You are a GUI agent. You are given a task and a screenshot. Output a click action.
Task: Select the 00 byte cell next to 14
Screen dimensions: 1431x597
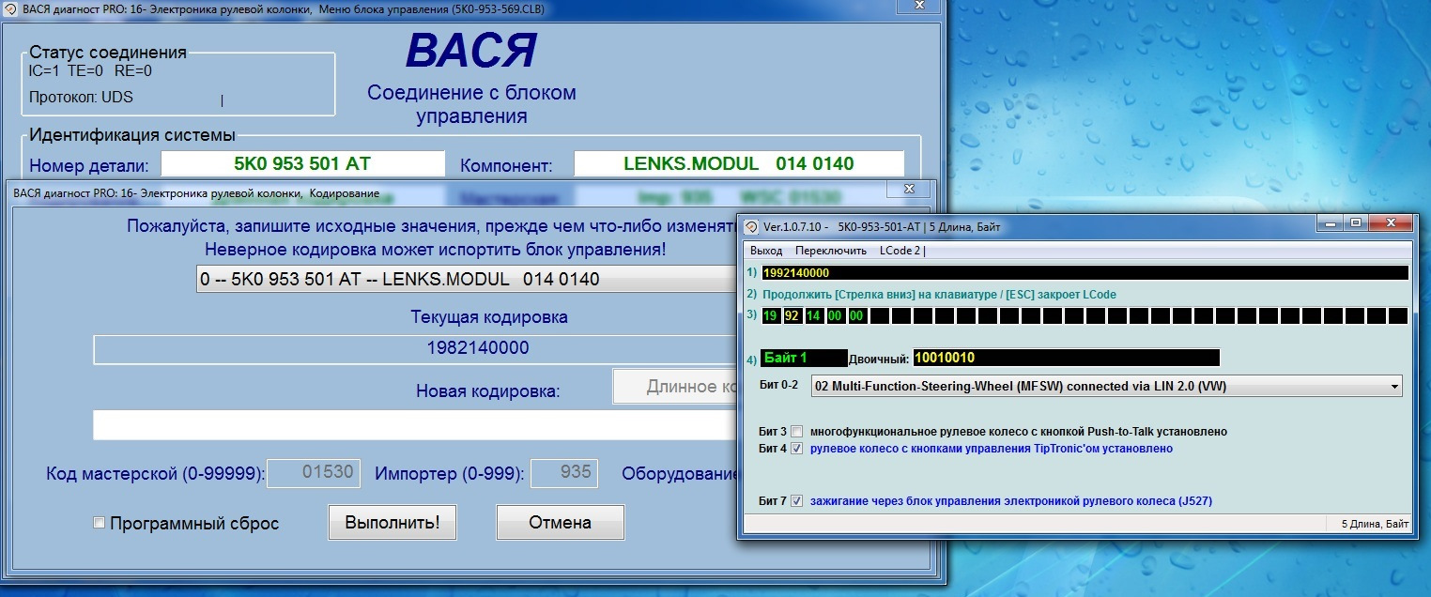pyautogui.click(x=836, y=315)
